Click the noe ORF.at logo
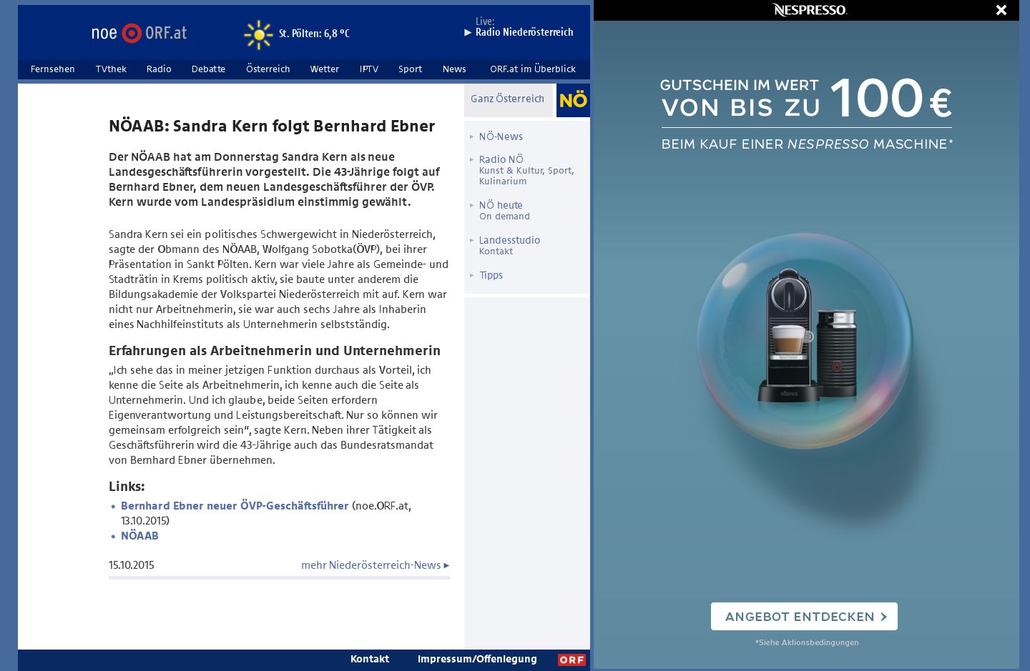This screenshot has width=1030, height=671. click(x=139, y=33)
